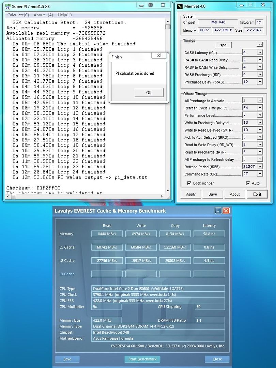Minimize the MemSet 4.0 window
Image resolution: width=276 pixels, height=368 pixels.
(241, 5)
